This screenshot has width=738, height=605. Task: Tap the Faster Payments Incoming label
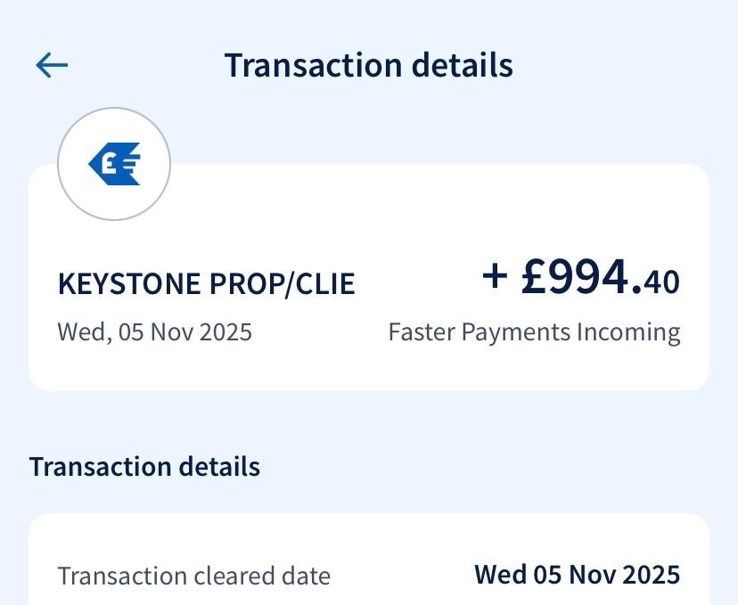tap(534, 331)
